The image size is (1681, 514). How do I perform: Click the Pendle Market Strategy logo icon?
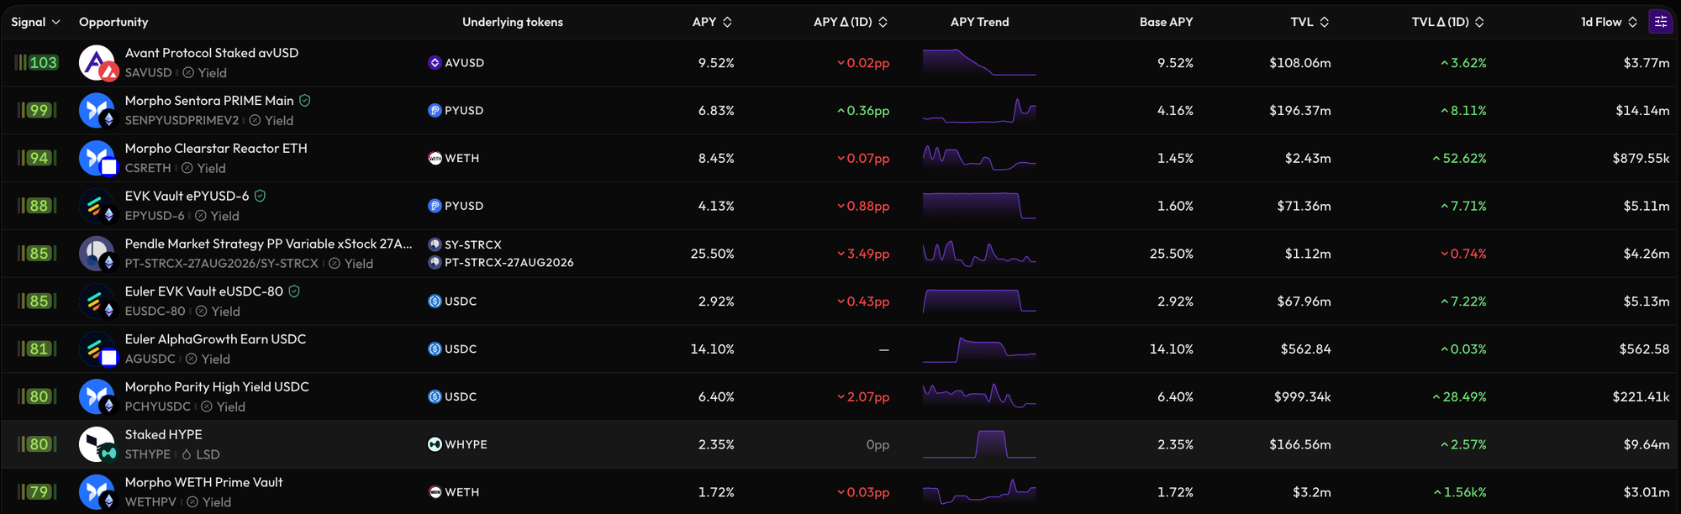(x=97, y=254)
